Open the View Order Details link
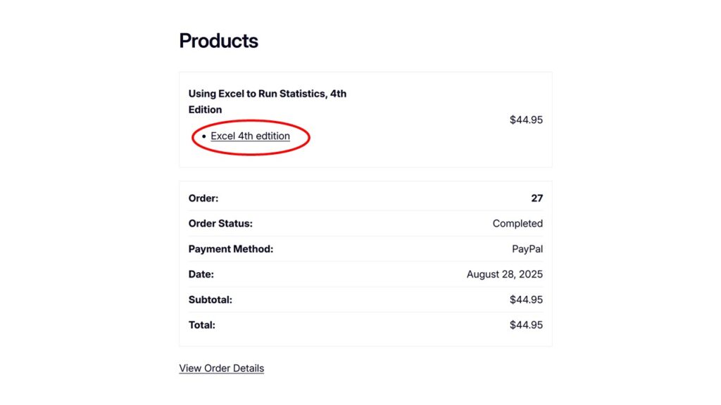The height and width of the screenshot is (405, 721). (221, 368)
